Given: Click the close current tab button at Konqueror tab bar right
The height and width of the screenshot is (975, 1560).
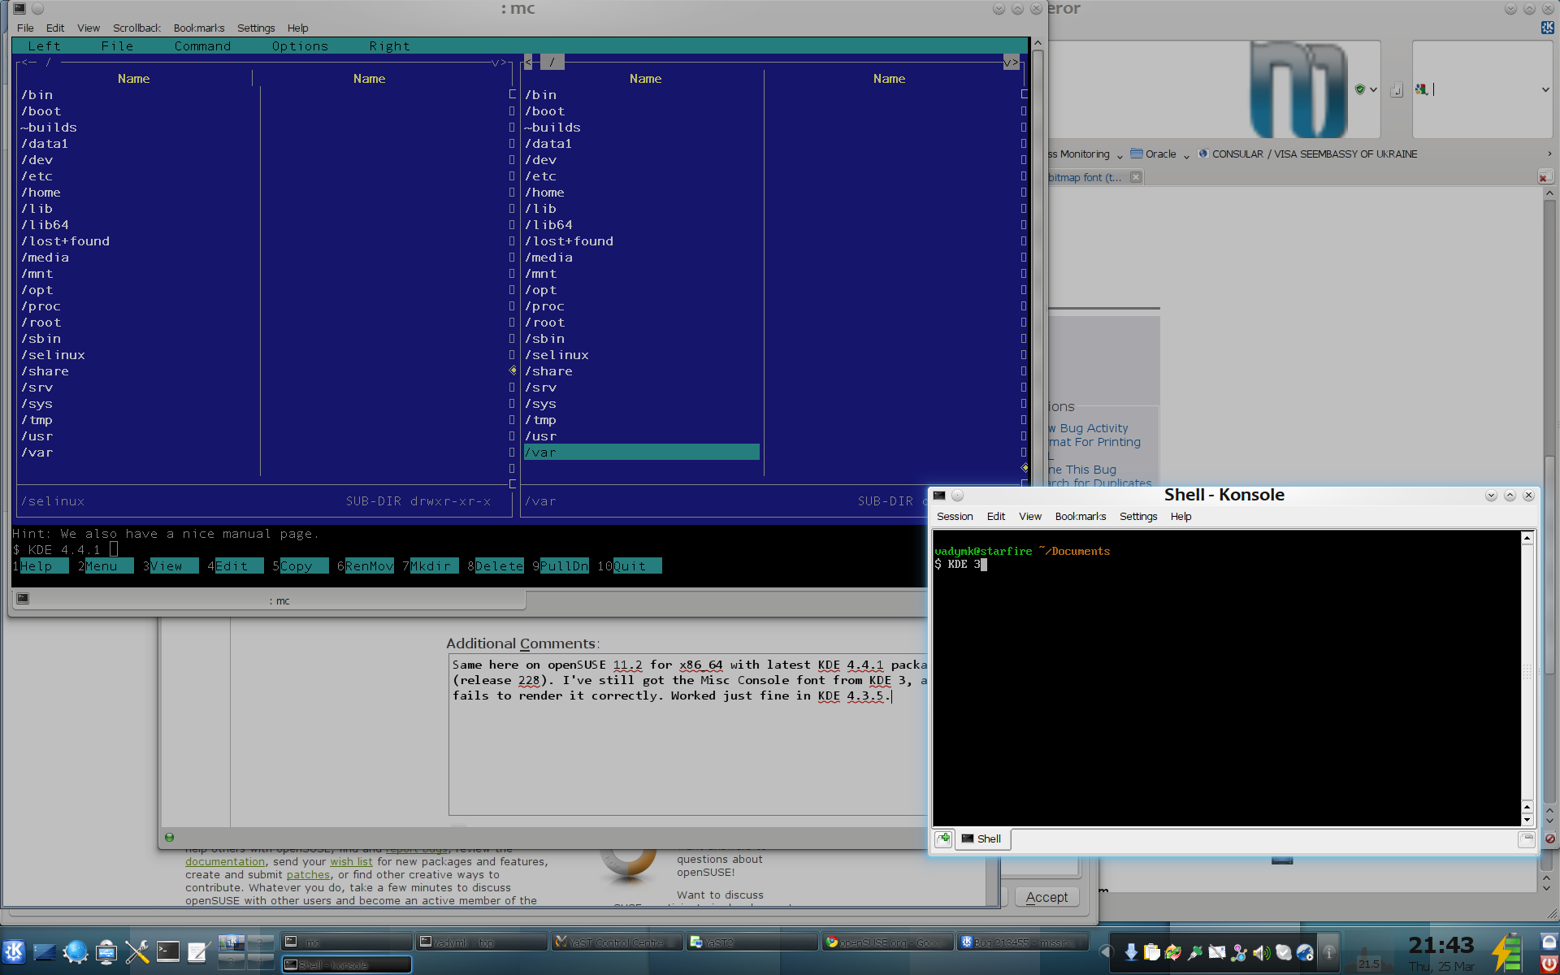Looking at the screenshot, I should coord(1545,177).
